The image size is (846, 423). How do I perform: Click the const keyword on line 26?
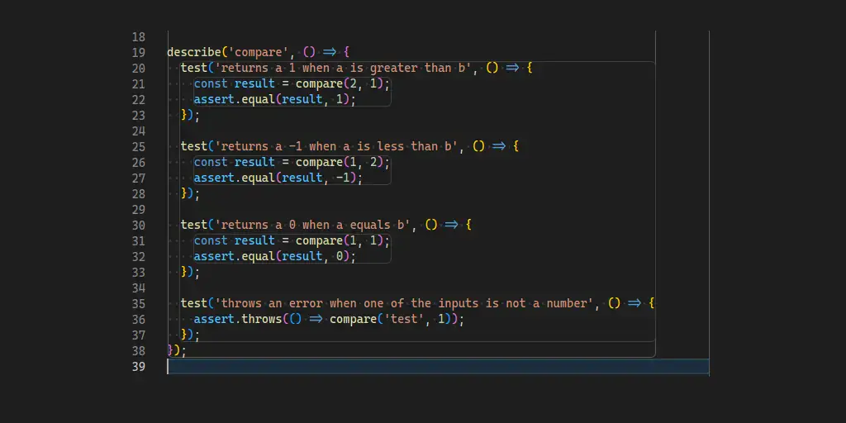coord(211,163)
